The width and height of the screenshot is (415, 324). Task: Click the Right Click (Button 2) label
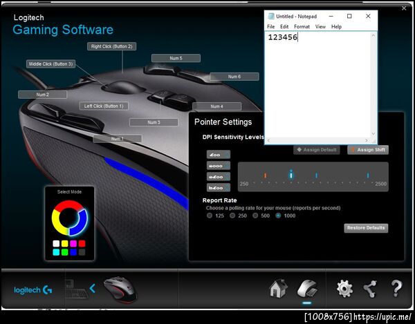pos(111,46)
